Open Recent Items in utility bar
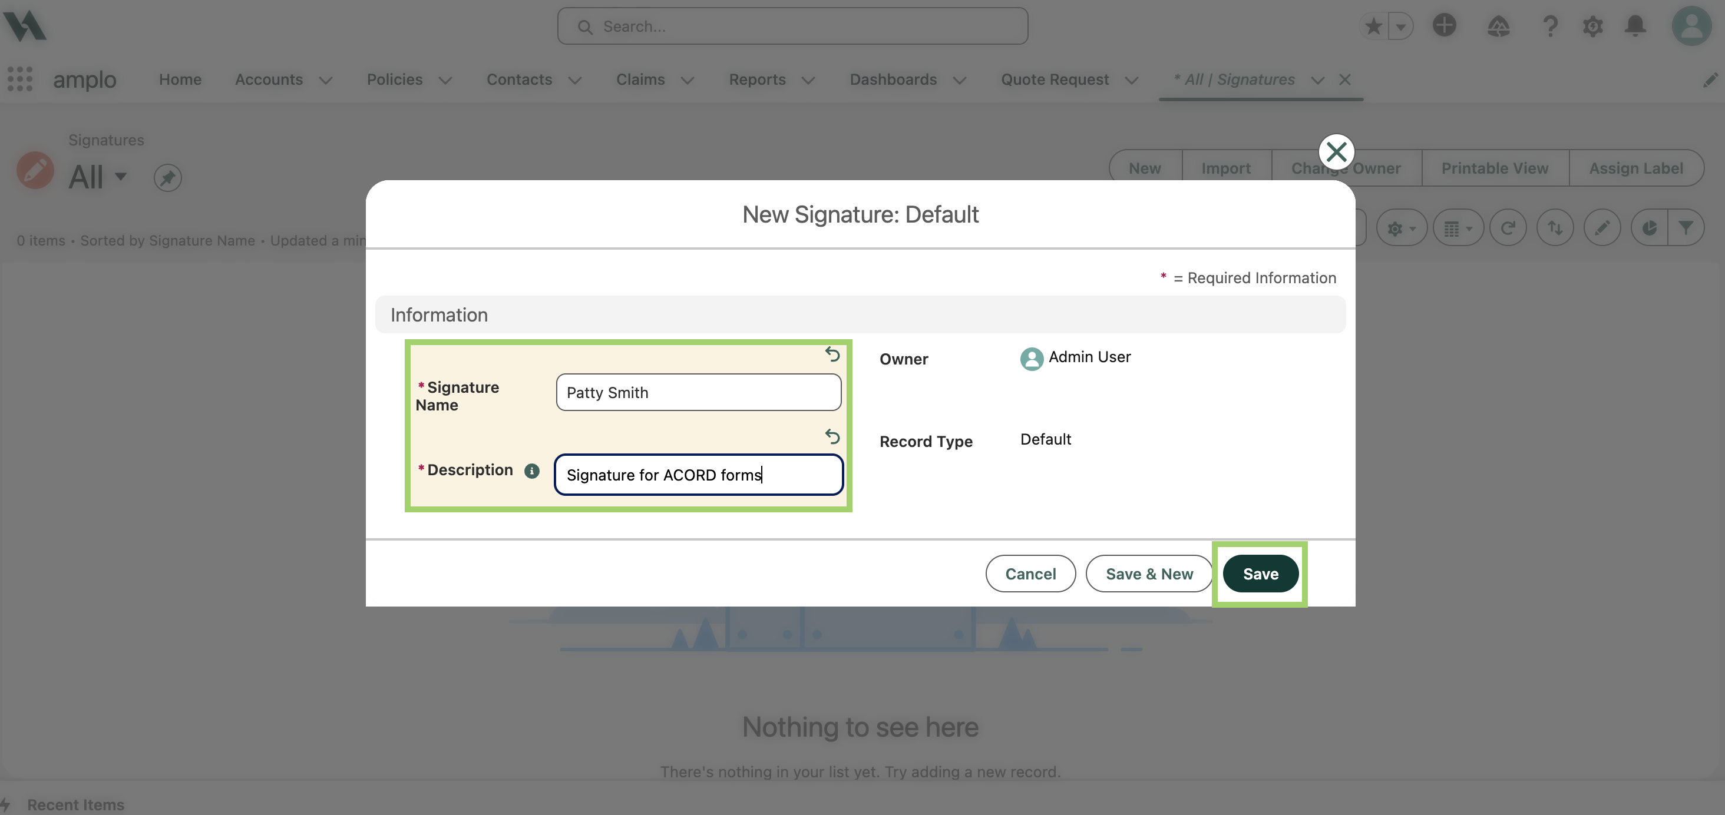The height and width of the screenshot is (815, 1725). pyautogui.click(x=75, y=805)
